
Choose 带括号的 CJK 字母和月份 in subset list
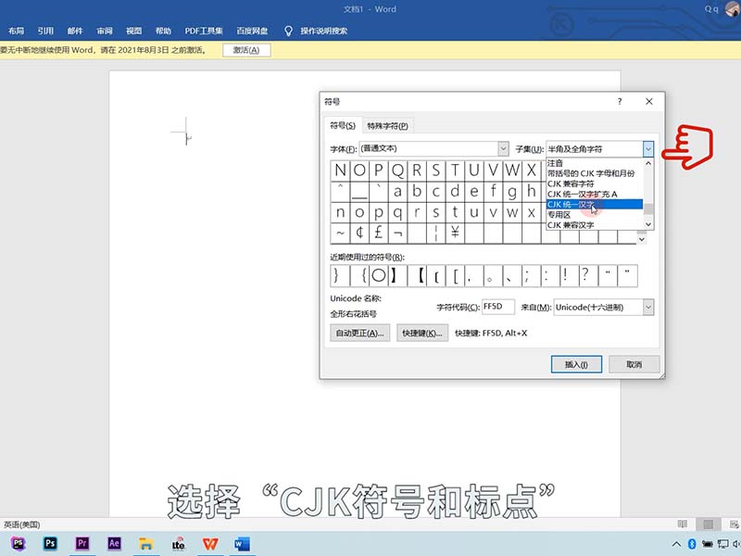tap(595, 173)
